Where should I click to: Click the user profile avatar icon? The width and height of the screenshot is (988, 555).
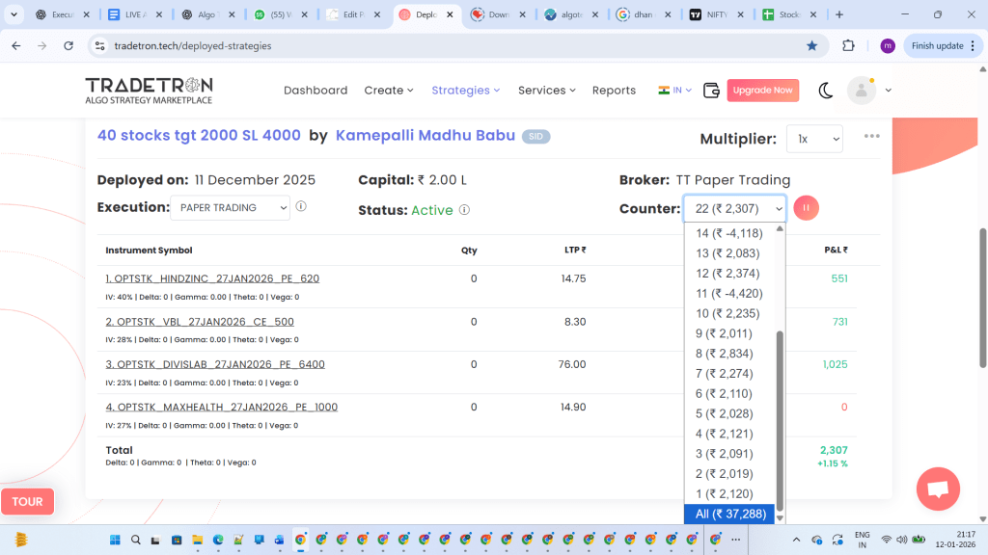pyautogui.click(x=861, y=91)
